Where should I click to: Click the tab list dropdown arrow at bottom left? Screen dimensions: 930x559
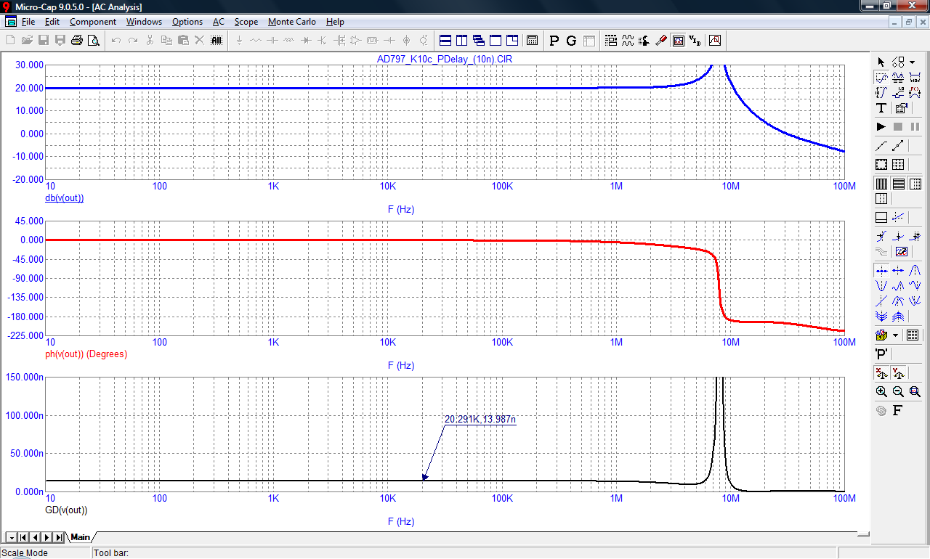click(x=12, y=537)
